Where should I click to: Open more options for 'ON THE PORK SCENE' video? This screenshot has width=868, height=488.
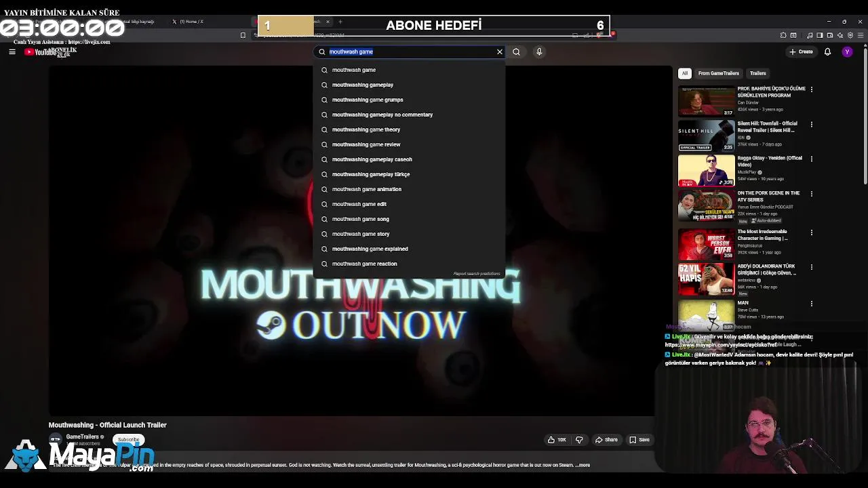point(811,194)
